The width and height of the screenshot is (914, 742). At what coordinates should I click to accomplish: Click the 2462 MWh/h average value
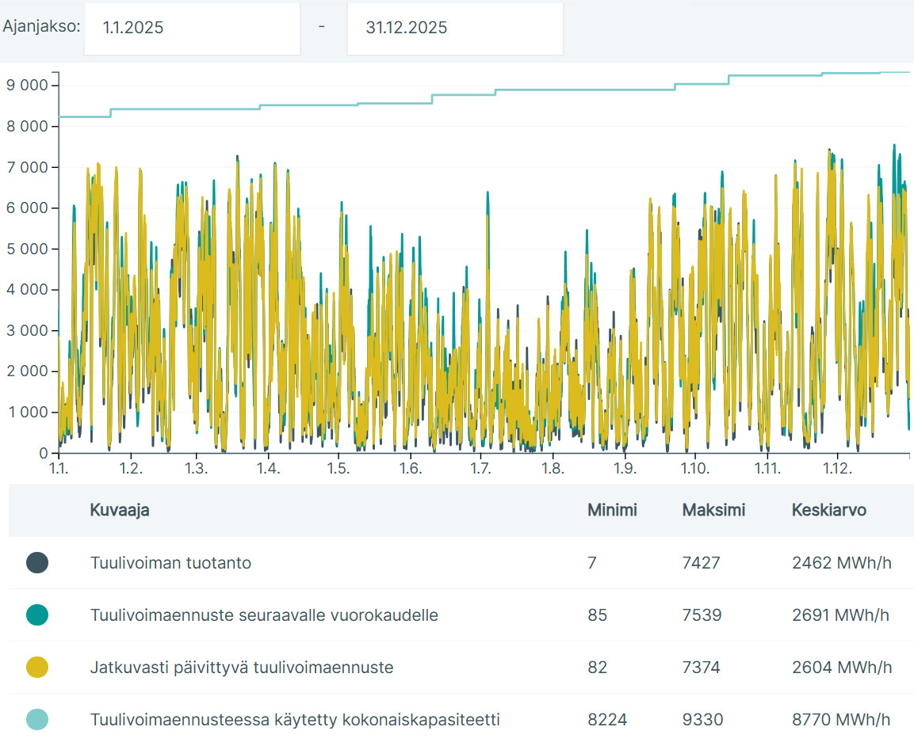tap(841, 563)
